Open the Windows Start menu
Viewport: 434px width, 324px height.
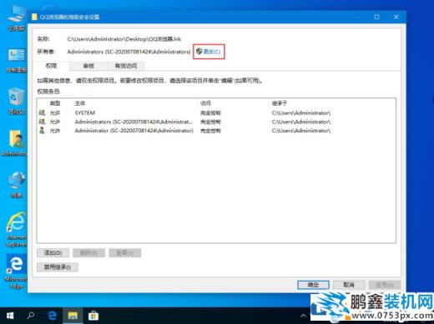10,316
